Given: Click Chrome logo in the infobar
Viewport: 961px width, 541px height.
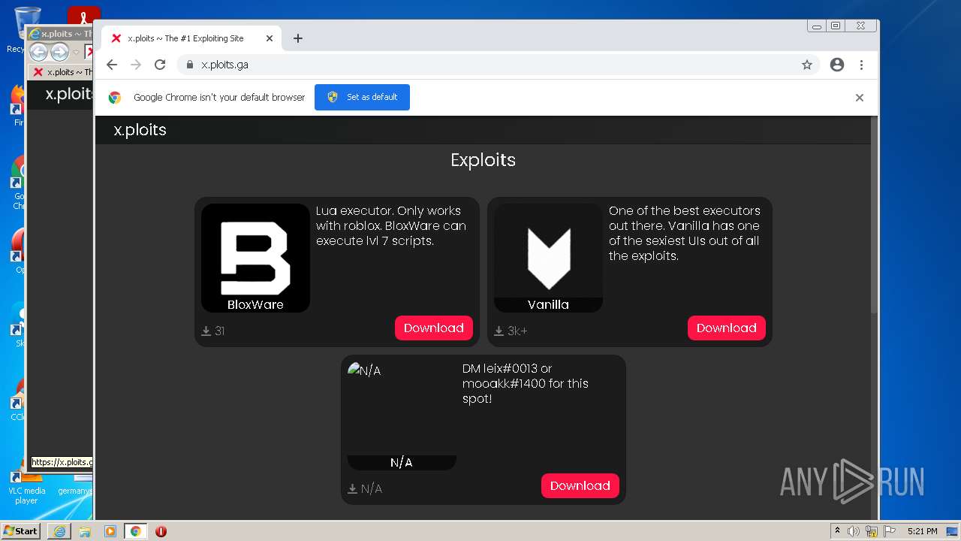Looking at the screenshot, I should [115, 98].
